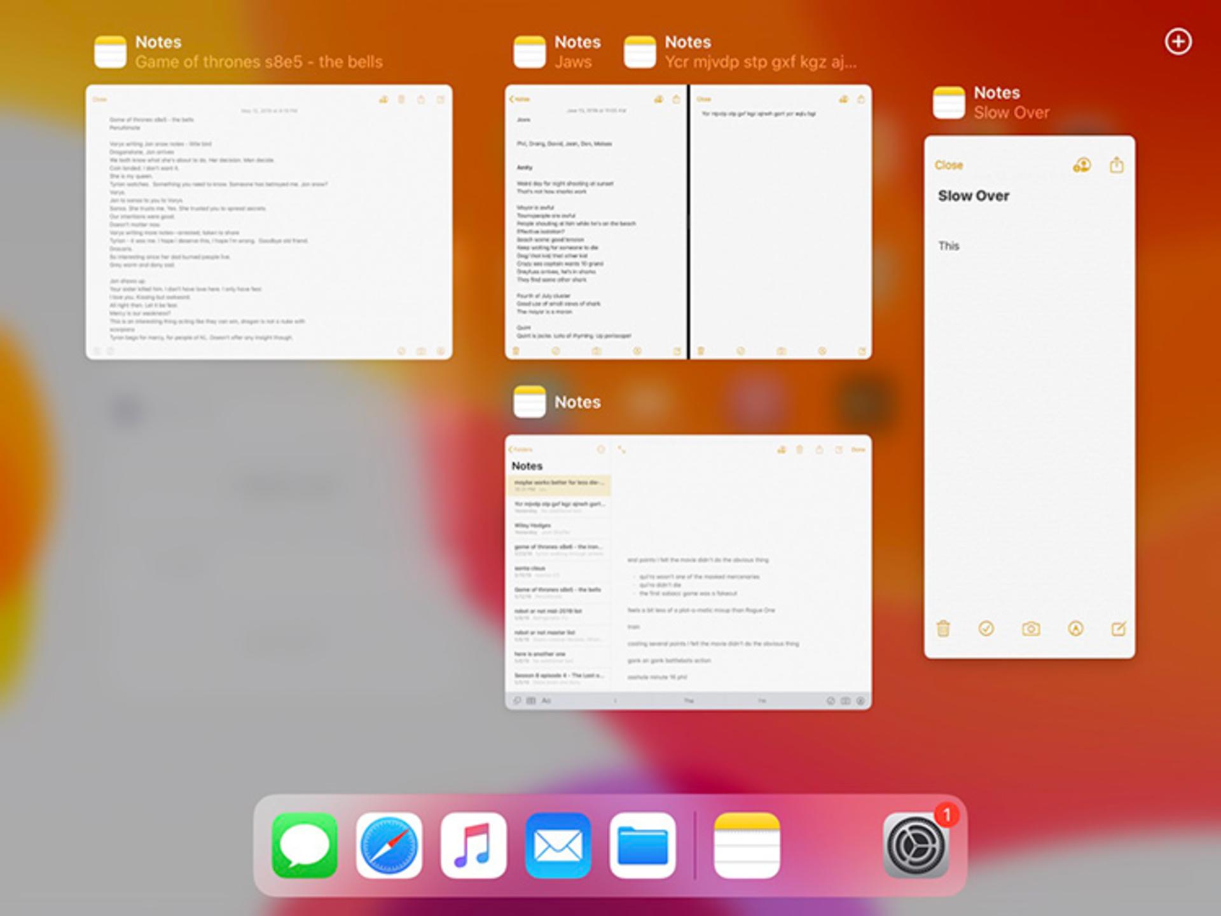This screenshot has width=1221, height=916.
Task: Tap trash icon atop Game of thrones window
Action: [x=401, y=99]
